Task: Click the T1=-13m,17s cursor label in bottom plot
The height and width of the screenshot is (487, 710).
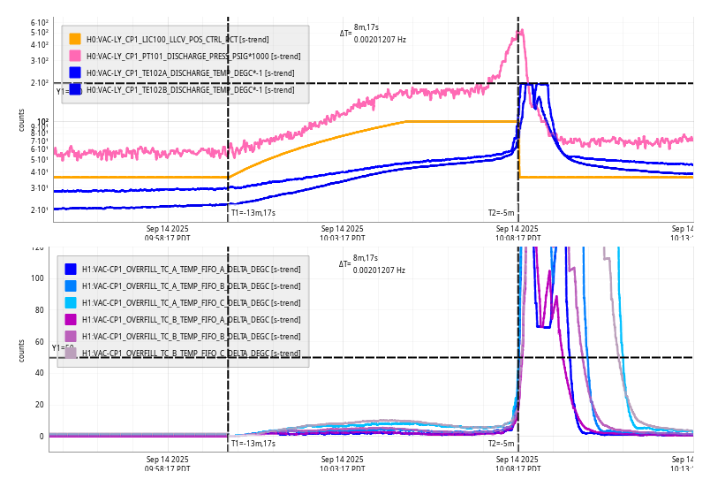Action: (x=253, y=444)
